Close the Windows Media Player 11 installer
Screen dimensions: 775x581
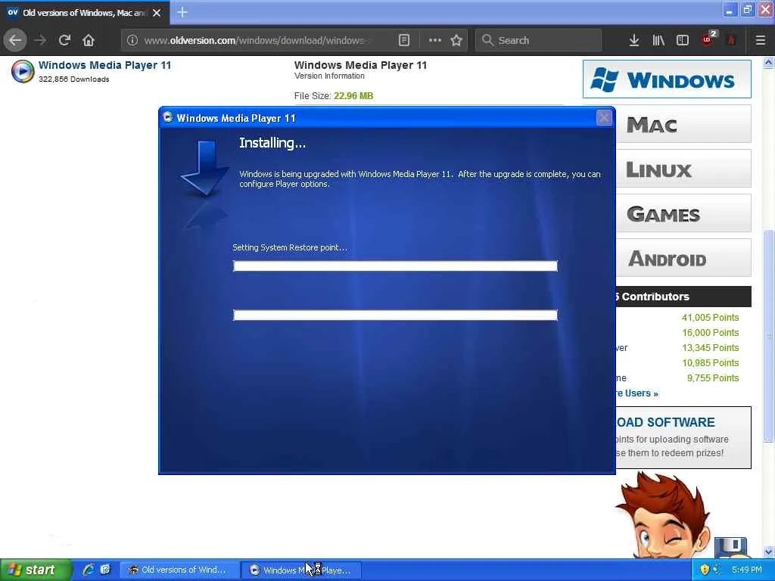[x=603, y=117]
